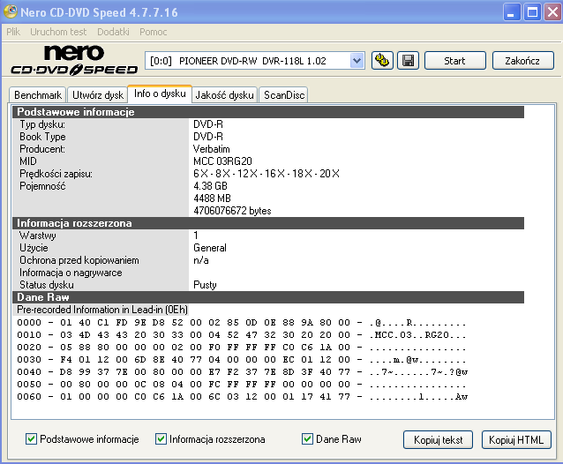
Task: Click the Warstwy label
Action: 38,236
